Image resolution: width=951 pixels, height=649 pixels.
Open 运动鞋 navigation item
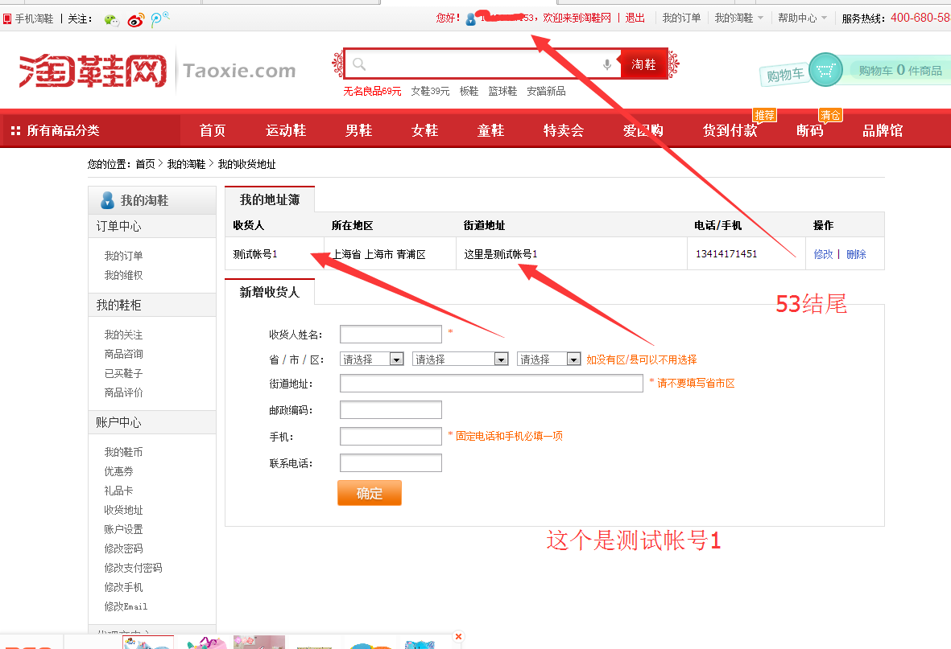[286, 130]
